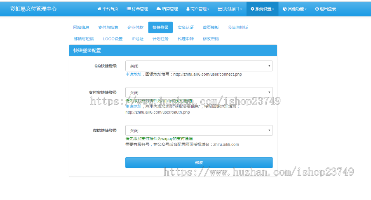
Task: Click the list icon beside 订单管理
Action: coord(129,9)
